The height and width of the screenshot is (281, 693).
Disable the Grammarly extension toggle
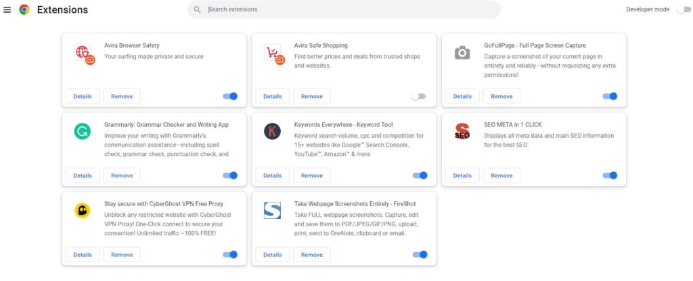(x=230, y=175)
